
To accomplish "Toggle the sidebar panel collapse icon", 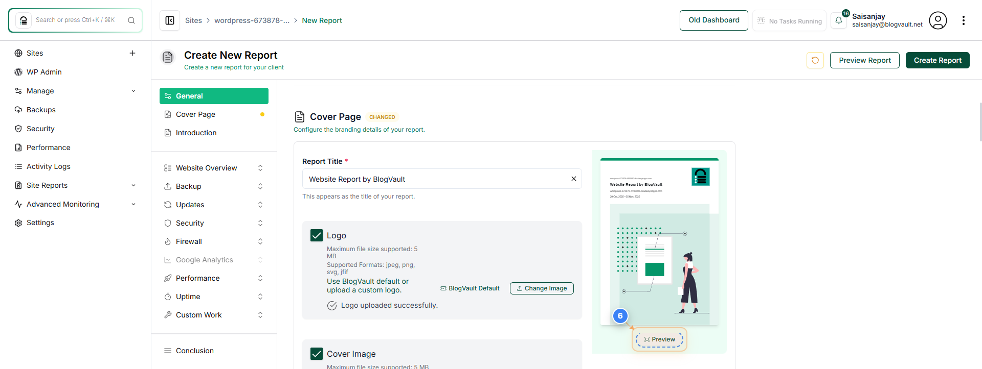I will pyautogui.click(x=170, y=20).
